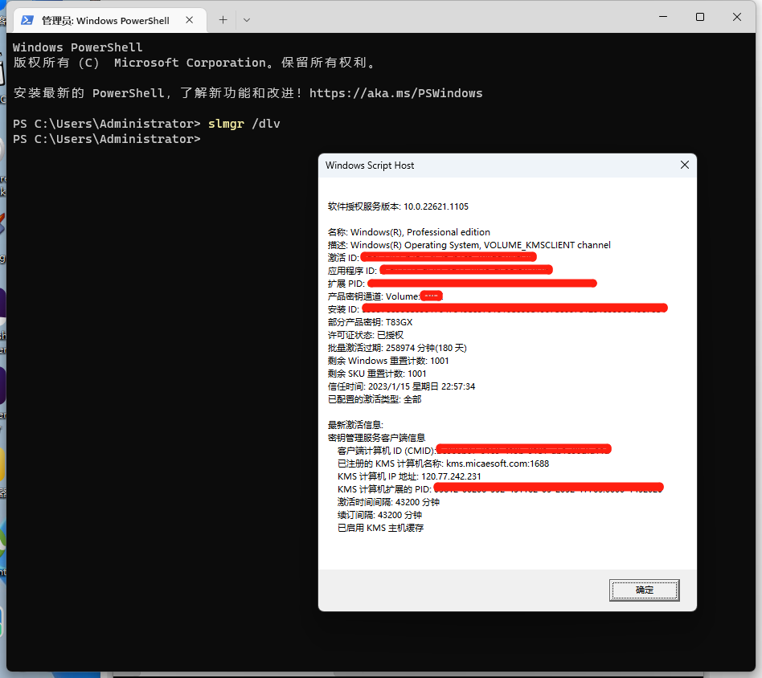Minimize the terminal window

(x=663, y=17)
